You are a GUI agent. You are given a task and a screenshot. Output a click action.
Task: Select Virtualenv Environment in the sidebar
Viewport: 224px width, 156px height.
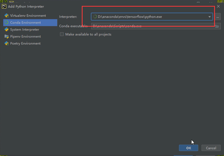[30, 16]
